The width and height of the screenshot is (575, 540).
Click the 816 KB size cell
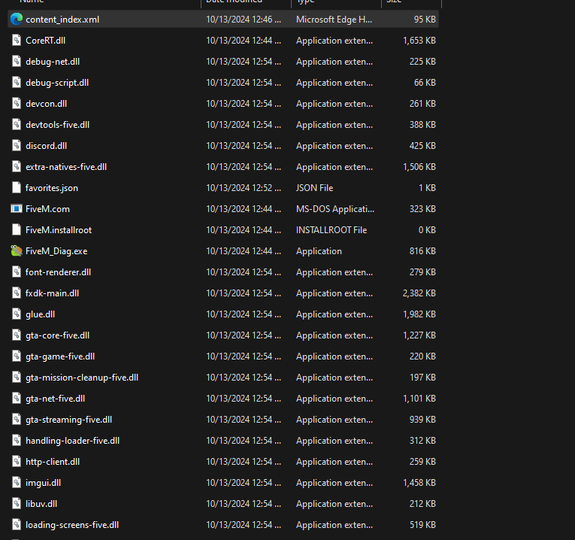coord(422,251)
